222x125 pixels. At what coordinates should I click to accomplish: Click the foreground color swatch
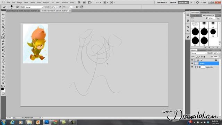pos(2,89)
